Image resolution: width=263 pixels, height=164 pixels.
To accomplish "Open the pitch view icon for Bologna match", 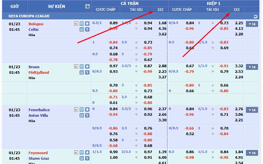I will coord(82,24).
